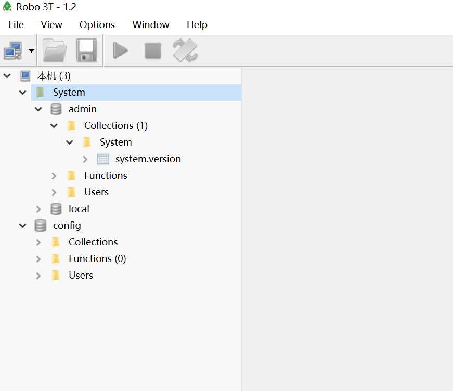Click the local database cylinder icon
The height and width of the screenshot is (391, 453).
[56, 209]
